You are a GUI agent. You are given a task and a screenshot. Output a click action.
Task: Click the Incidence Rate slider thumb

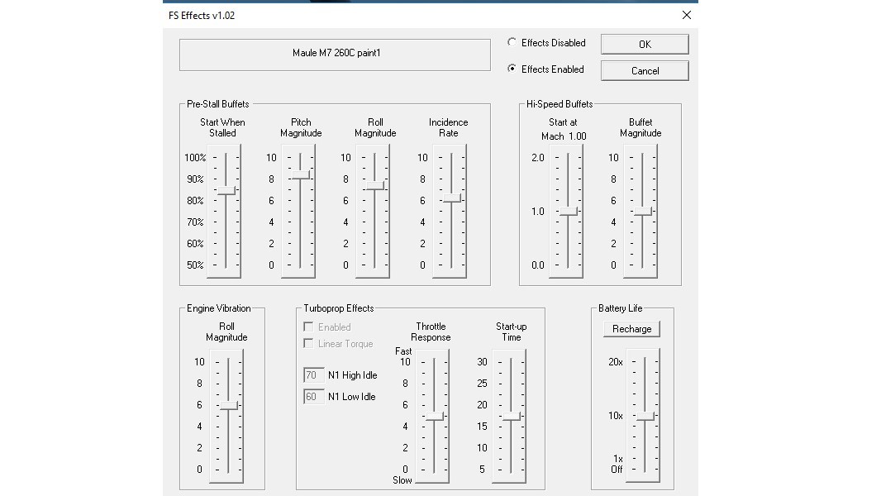click(x=452, y=198)
